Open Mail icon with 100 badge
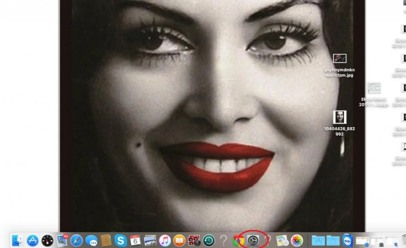406x248 pixels. [x=62, y=240]
